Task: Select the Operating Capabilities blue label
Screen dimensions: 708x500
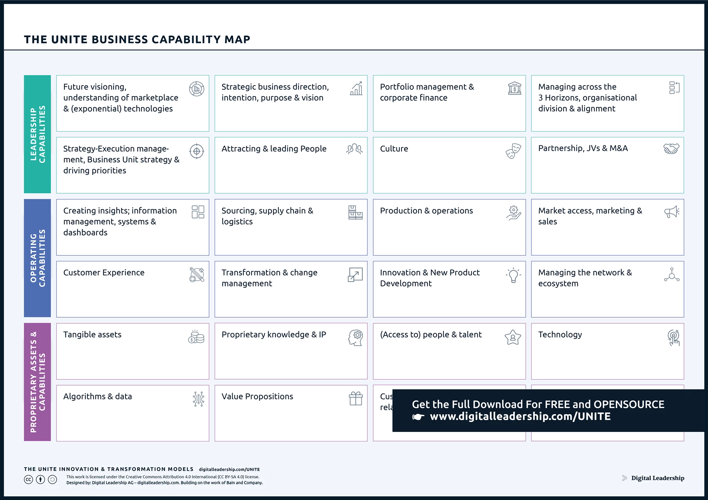Action: 37,258
